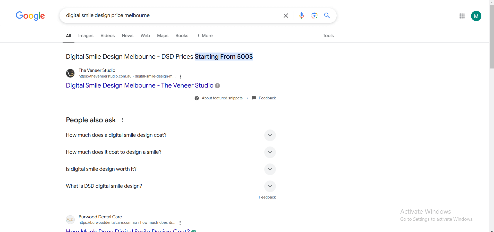
Task: Open People also ask options menu
Action: pos(123,120)
